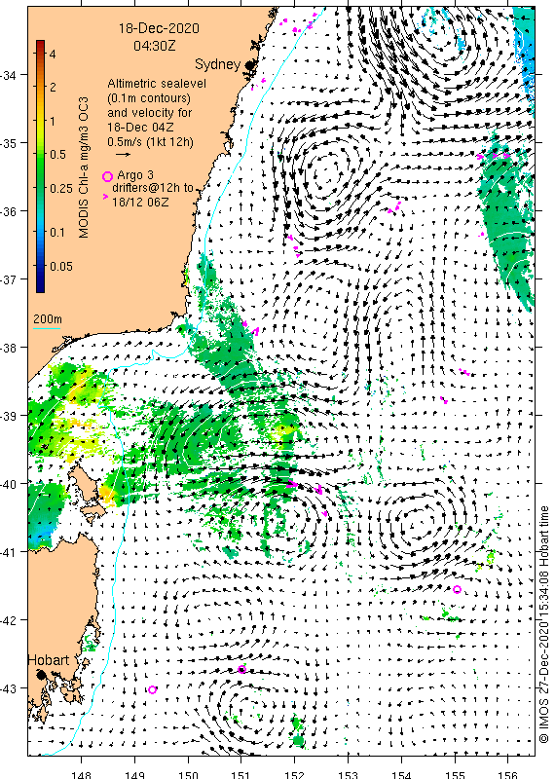Click the color bar tick label "0.05"
This screenshot has height=779, width=555.
point(61,266)
